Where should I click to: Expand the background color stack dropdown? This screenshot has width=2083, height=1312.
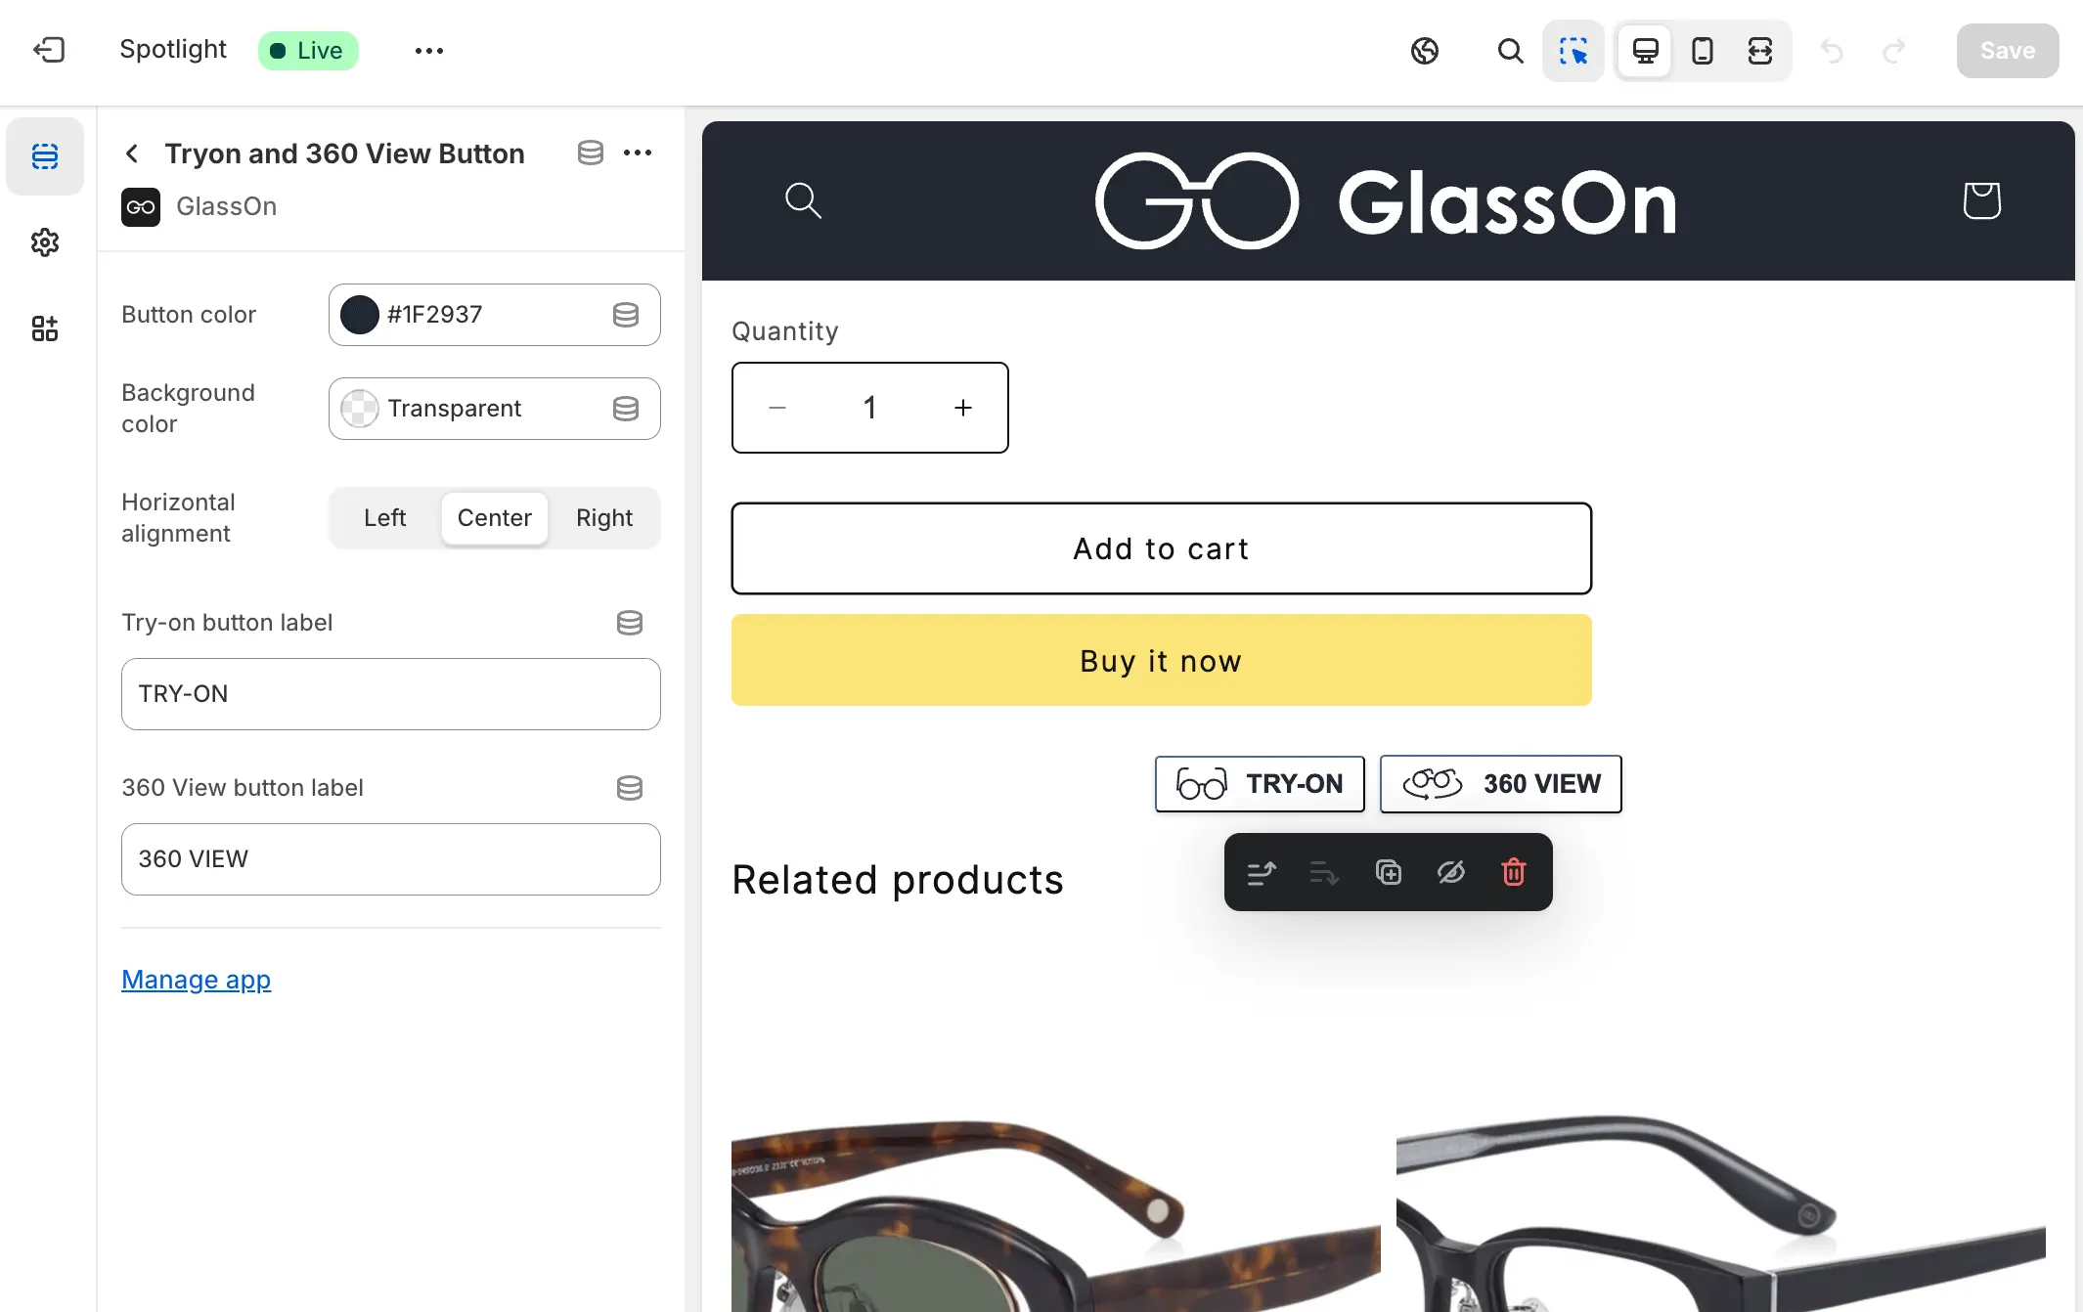624,407
